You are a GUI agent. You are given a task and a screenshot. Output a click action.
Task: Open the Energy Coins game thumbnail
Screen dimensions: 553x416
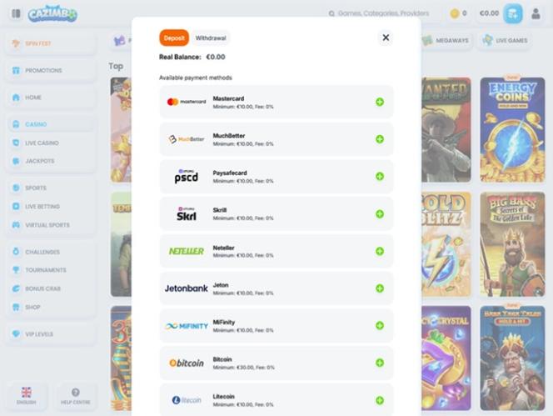[512, 129]
